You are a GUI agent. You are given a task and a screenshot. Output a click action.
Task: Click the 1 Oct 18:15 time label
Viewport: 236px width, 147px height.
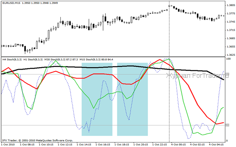(x=122, y=145)
